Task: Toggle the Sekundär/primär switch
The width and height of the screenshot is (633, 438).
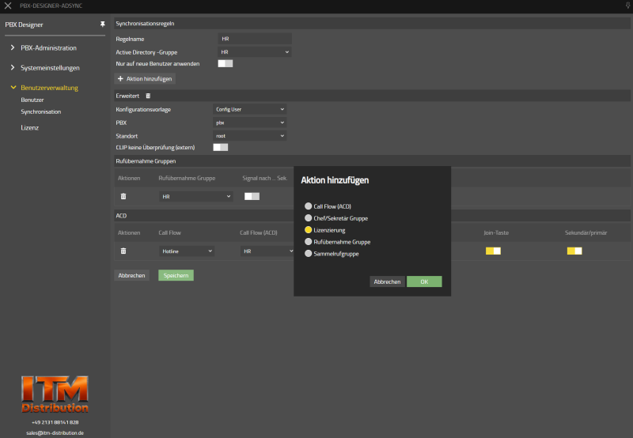Action: point(574,251)
